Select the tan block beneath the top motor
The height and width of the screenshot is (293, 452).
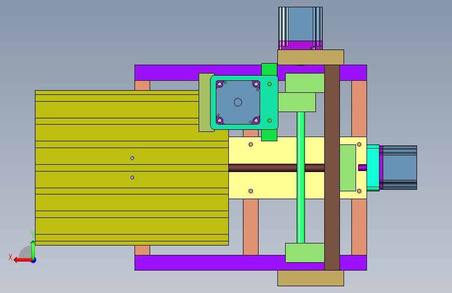pos(311,57)
